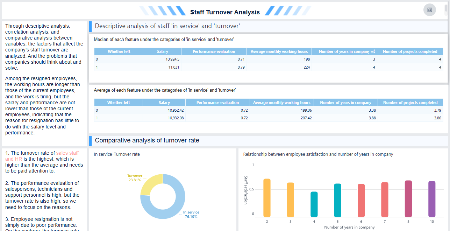The width and height of the screenshot is (450, 231).
Task: Click the grid layout icon at top right
Action: [429, 9]
